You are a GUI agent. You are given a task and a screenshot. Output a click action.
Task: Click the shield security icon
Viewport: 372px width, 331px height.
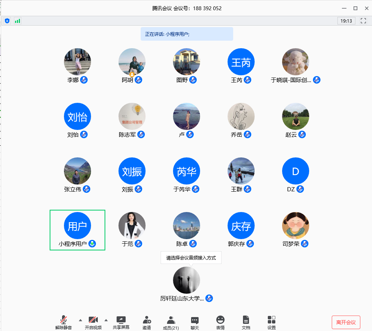[7, 21]
